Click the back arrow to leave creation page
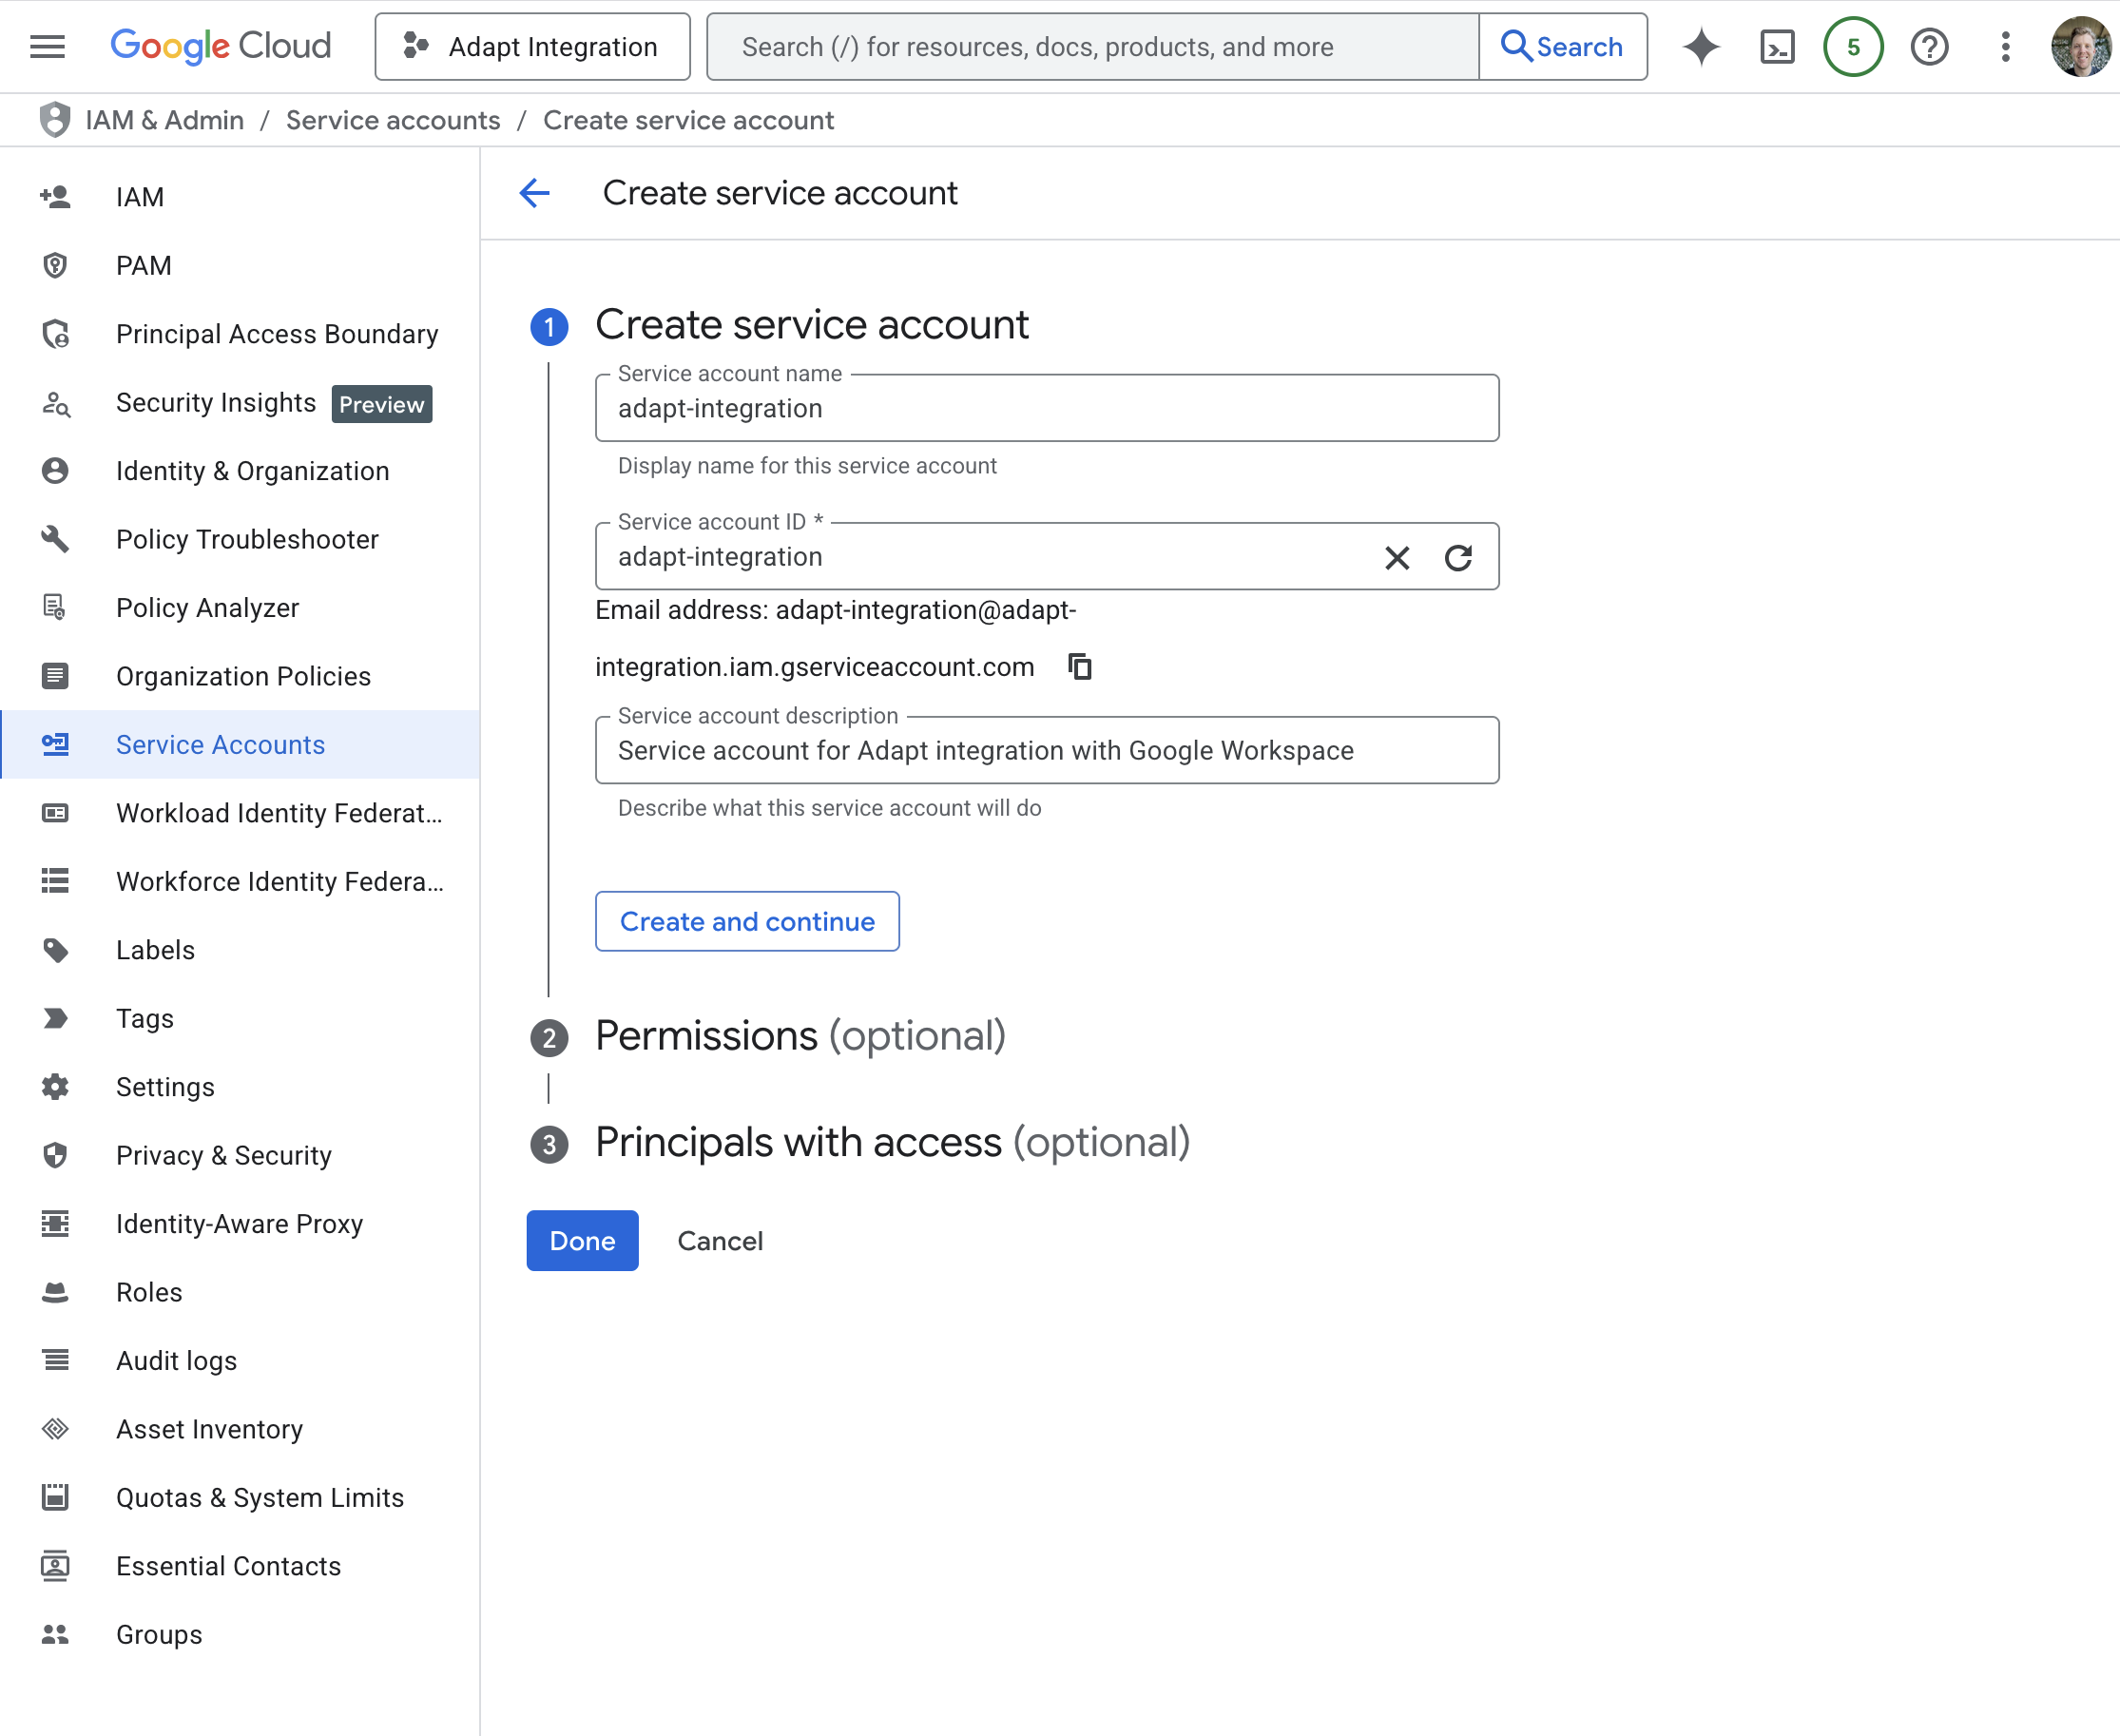Screen dimensions: 2120x1736 (x=535, y=193)
